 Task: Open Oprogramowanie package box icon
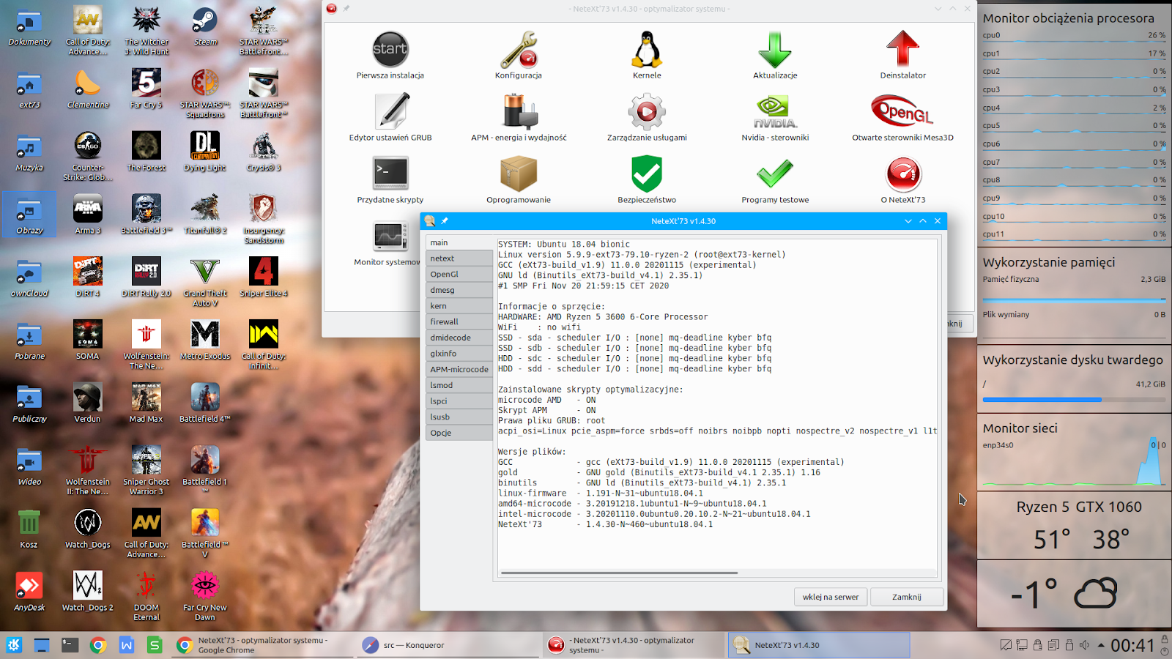tap(518, 174)
